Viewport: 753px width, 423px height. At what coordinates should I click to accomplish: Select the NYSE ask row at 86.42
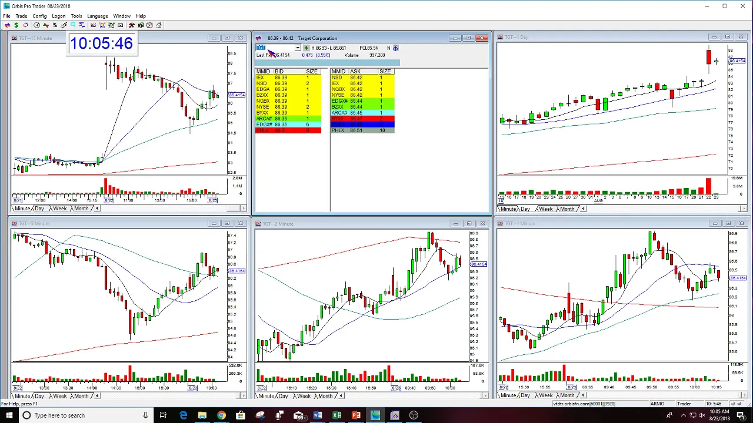coord(362,95)
